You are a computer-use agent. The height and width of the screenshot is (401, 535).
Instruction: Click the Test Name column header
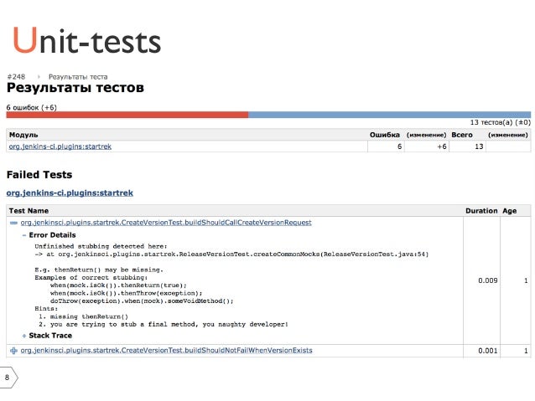tap(29, 211)
